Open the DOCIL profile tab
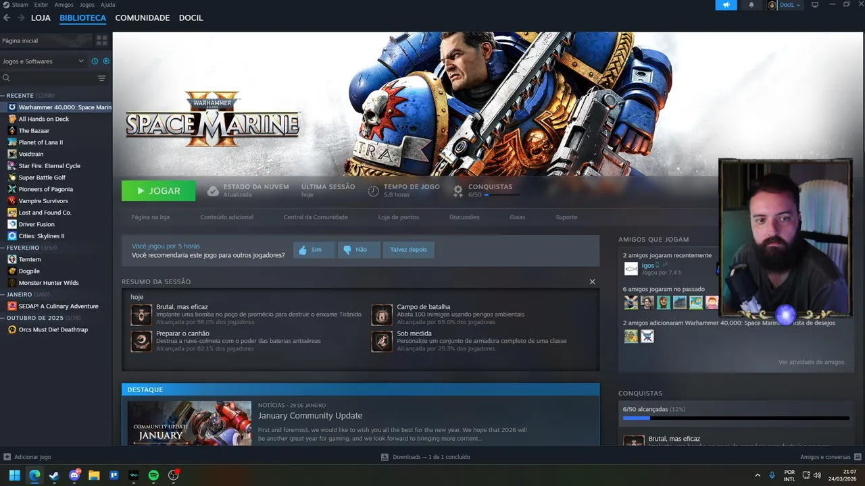Screen dimensions: 865x486 click(191, 18)
